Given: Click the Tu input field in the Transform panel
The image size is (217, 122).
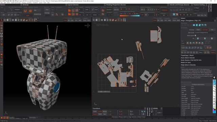Looking at the screenshot, I should click(113, 111).
